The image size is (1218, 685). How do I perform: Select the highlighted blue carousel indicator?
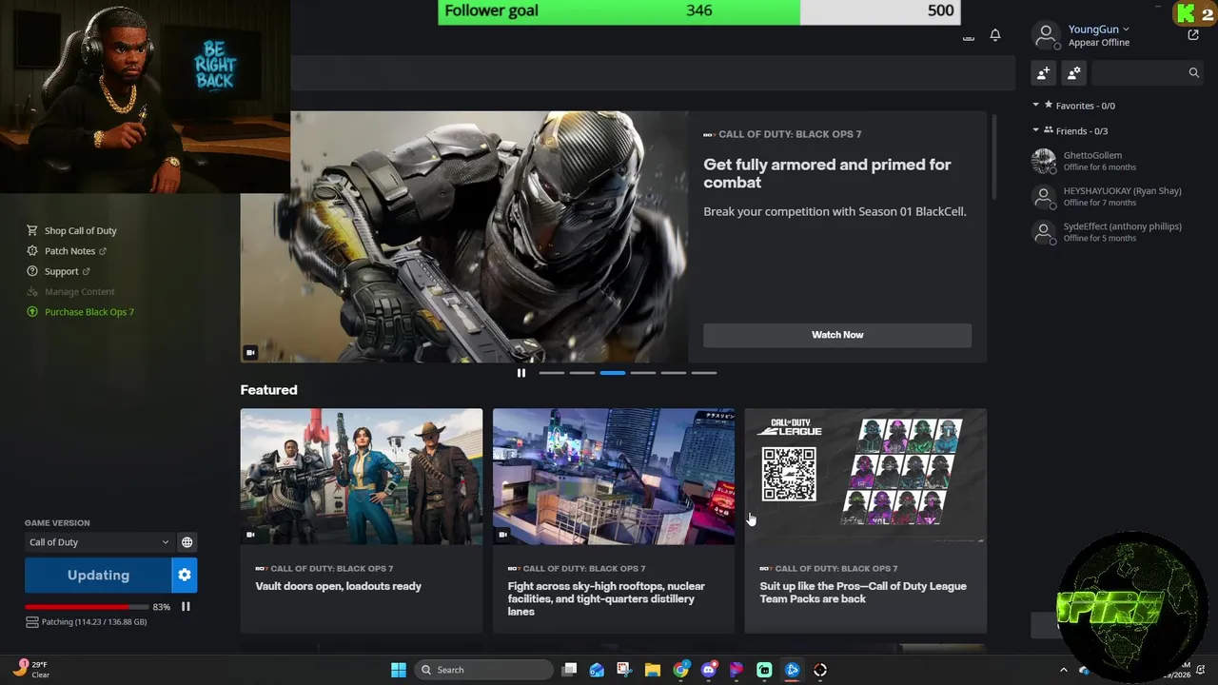pos(613,373)
